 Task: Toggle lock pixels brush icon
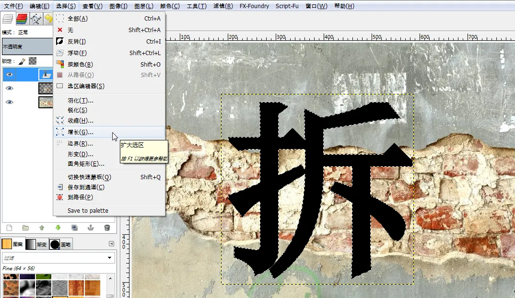point(22,61)
